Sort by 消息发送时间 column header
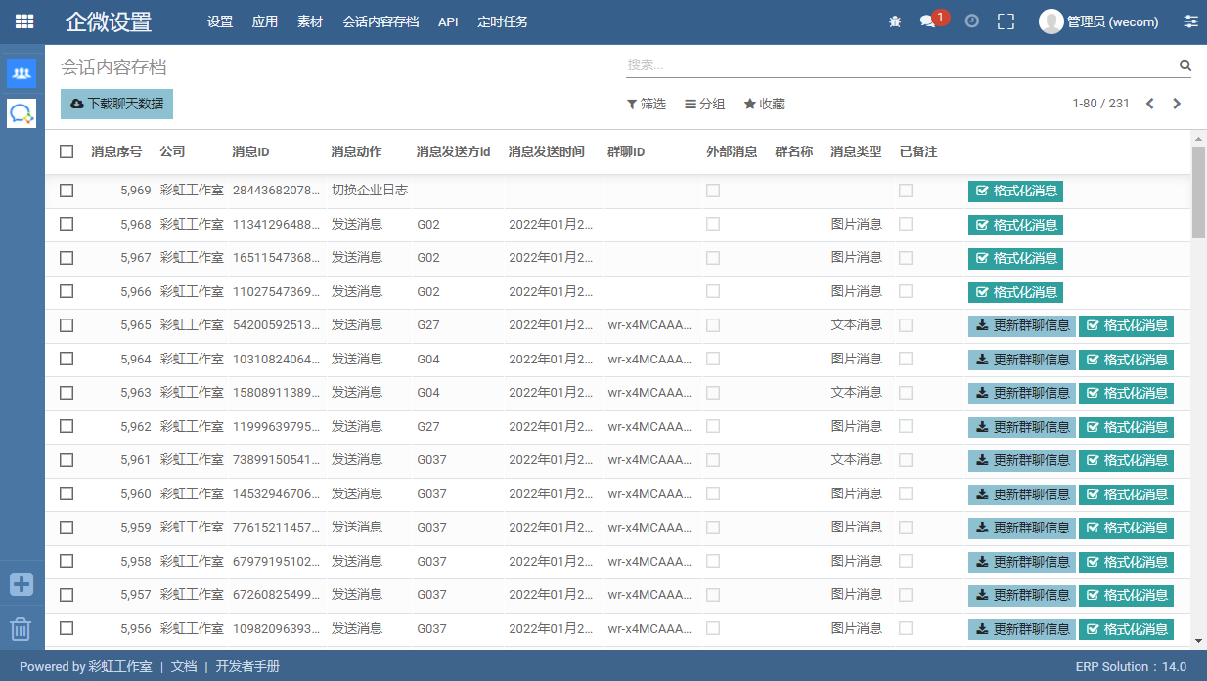This screenshot has width=1207, height=681. click(547, 151)
